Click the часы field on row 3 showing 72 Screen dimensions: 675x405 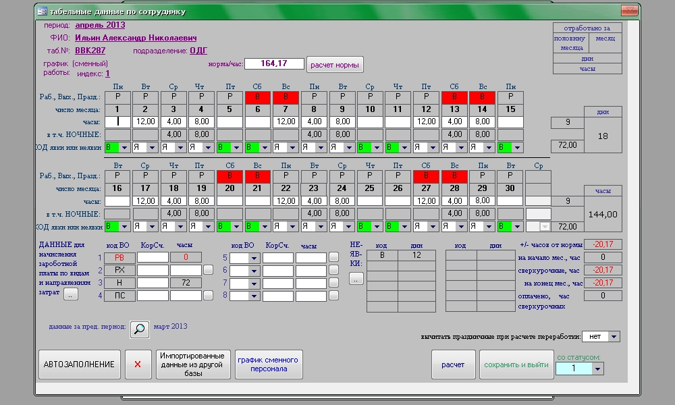tap(186, 283)
